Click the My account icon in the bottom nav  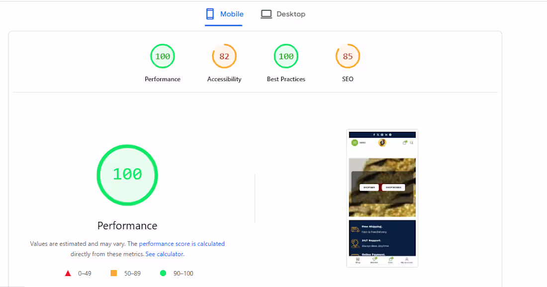tap(407, 259)
